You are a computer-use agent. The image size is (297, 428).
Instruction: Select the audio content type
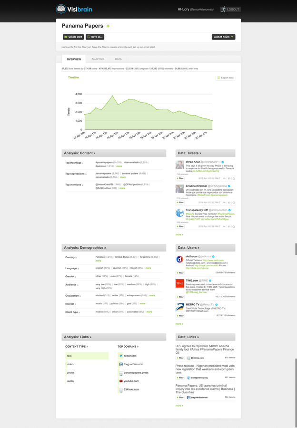pos(70,381)
